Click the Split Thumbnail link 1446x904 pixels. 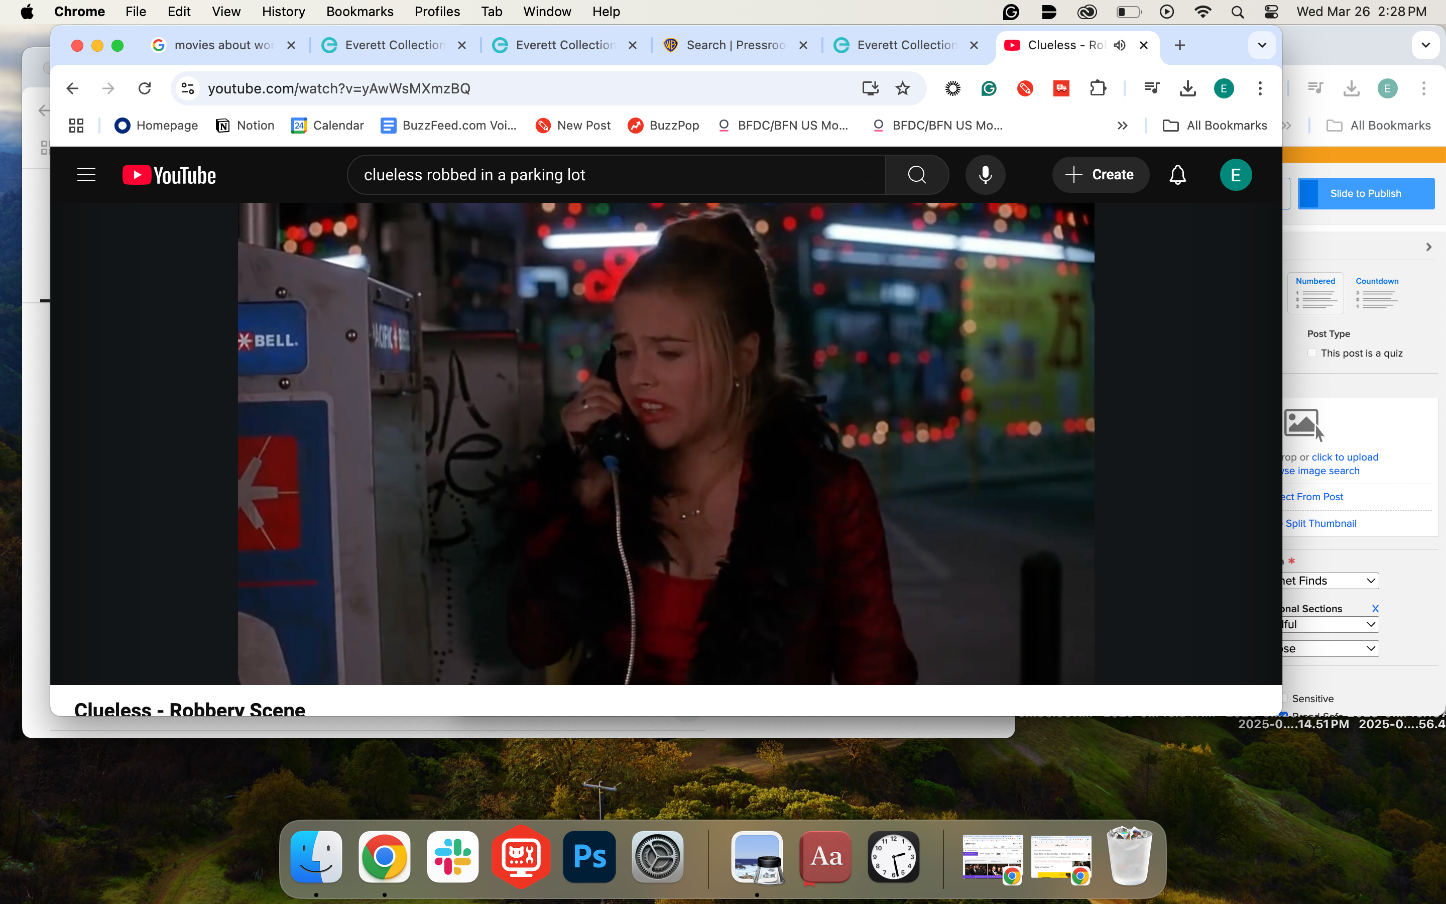pos(1320,523)
